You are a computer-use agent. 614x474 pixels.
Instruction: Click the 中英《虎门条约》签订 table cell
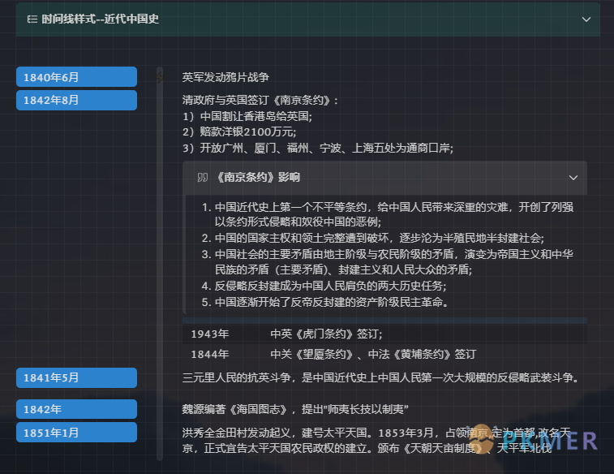326,334
